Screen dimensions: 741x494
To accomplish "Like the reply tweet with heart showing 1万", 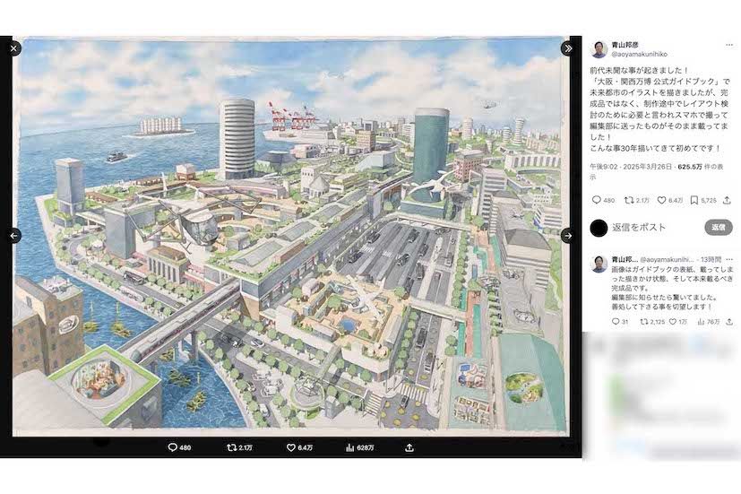I will coord(673,322).
